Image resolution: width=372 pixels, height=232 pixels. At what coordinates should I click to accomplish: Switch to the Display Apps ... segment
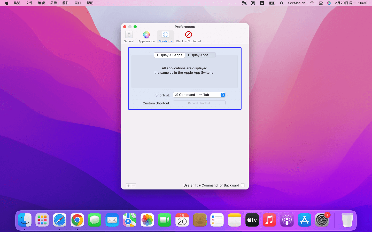pyautogui.click(x=200, y=55)
